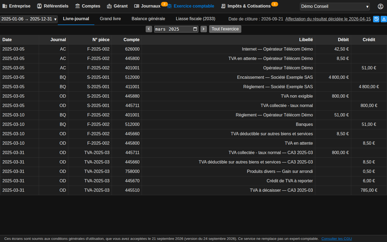Switch to Livre-journal tab
The height and width of the screenshot is (242, 387).
[76, 19]
